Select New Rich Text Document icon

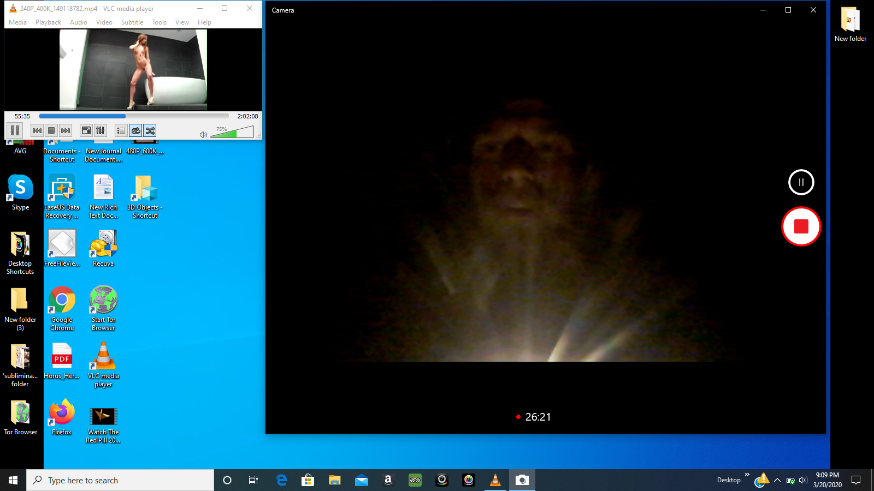[x=103, y=196]
